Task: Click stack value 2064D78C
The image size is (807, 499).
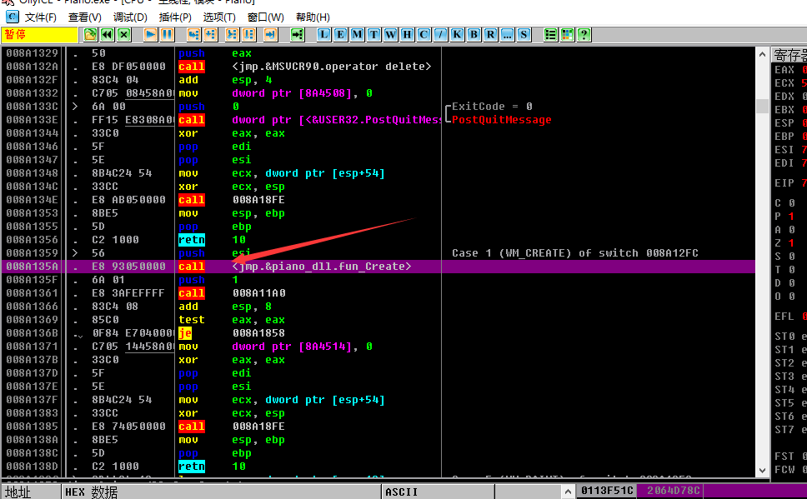Action: pyautogui.click(x=672, y=491)
